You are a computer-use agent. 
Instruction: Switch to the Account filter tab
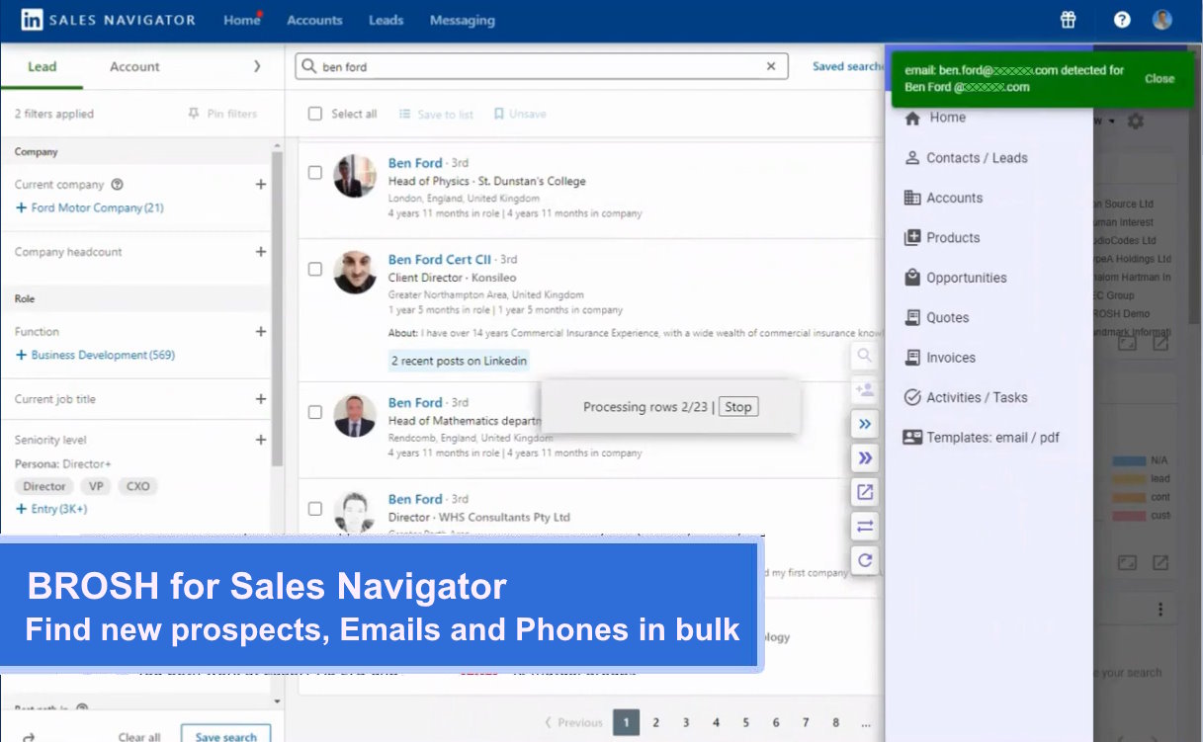134,66
